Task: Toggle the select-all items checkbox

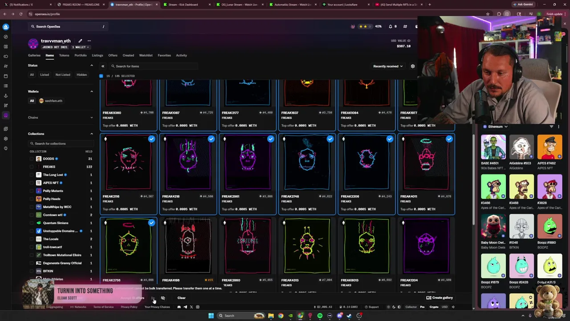Action: [x=101, y=76]
